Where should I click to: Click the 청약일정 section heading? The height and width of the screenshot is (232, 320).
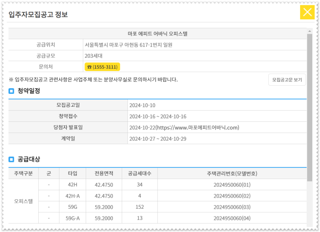[29, 91]
